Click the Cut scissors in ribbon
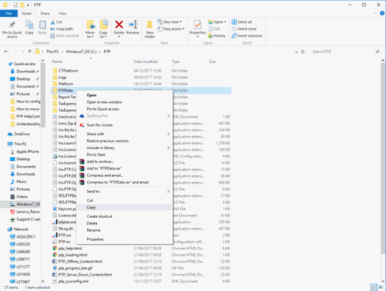The height and width of the screenshot is (291, 386). click(56, 22)
